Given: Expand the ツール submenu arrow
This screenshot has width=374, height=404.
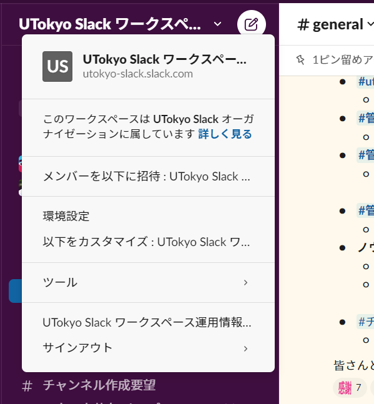Looking at the screenshot, I should (245, 283).
